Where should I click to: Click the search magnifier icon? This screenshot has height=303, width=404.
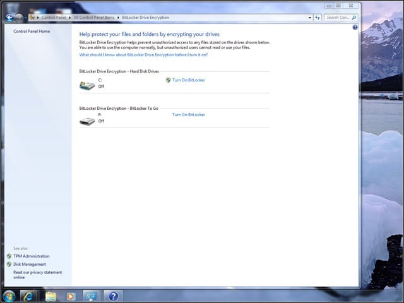pyautogui.click(x=354, y=18)
